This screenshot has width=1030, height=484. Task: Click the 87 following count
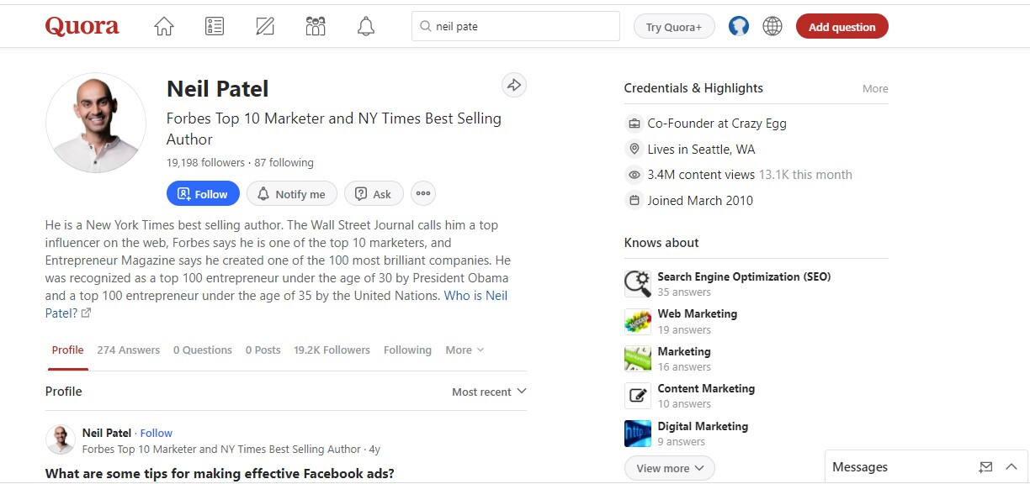[284, 163]
